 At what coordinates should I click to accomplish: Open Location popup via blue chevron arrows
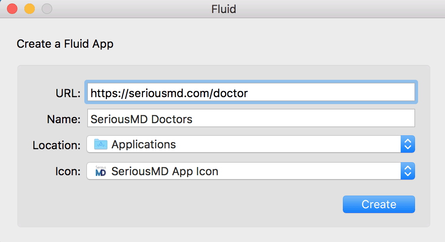tap(408, 144)
